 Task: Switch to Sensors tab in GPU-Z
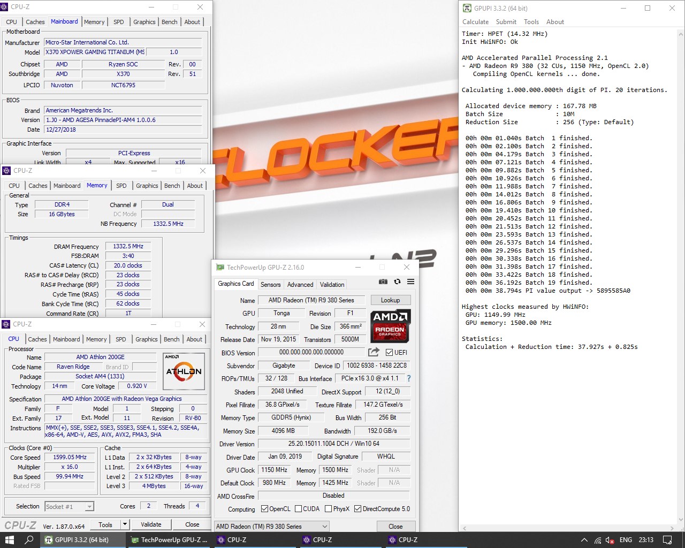[x=270, y=285]
